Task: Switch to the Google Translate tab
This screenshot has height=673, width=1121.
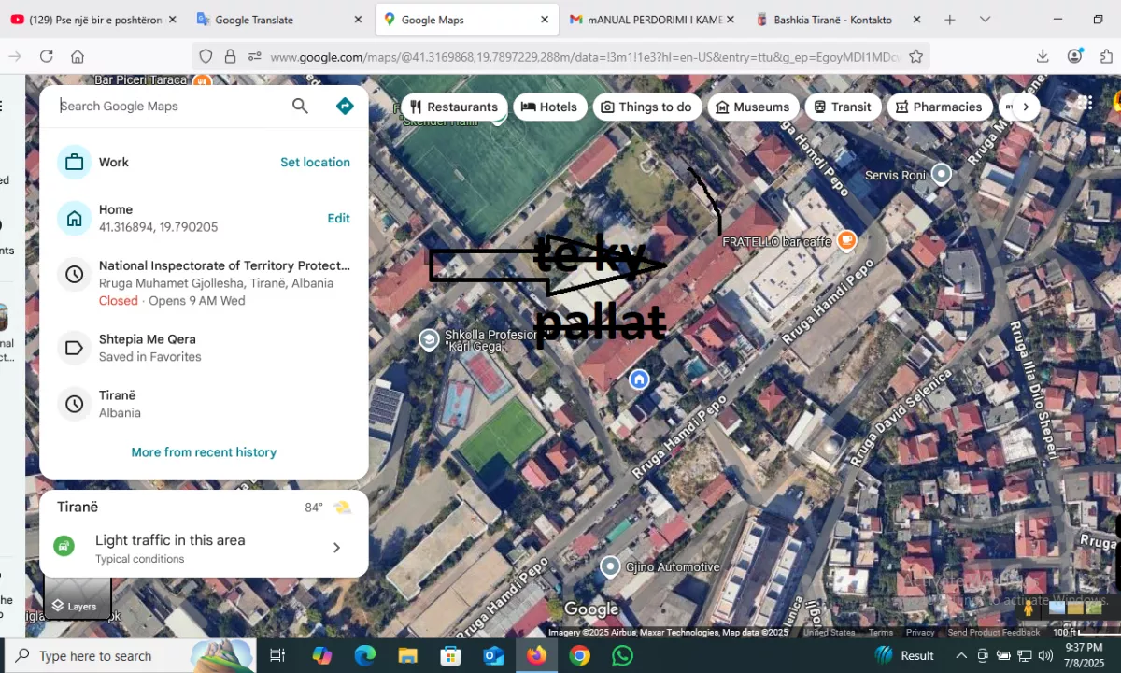Action: point(278,20)
